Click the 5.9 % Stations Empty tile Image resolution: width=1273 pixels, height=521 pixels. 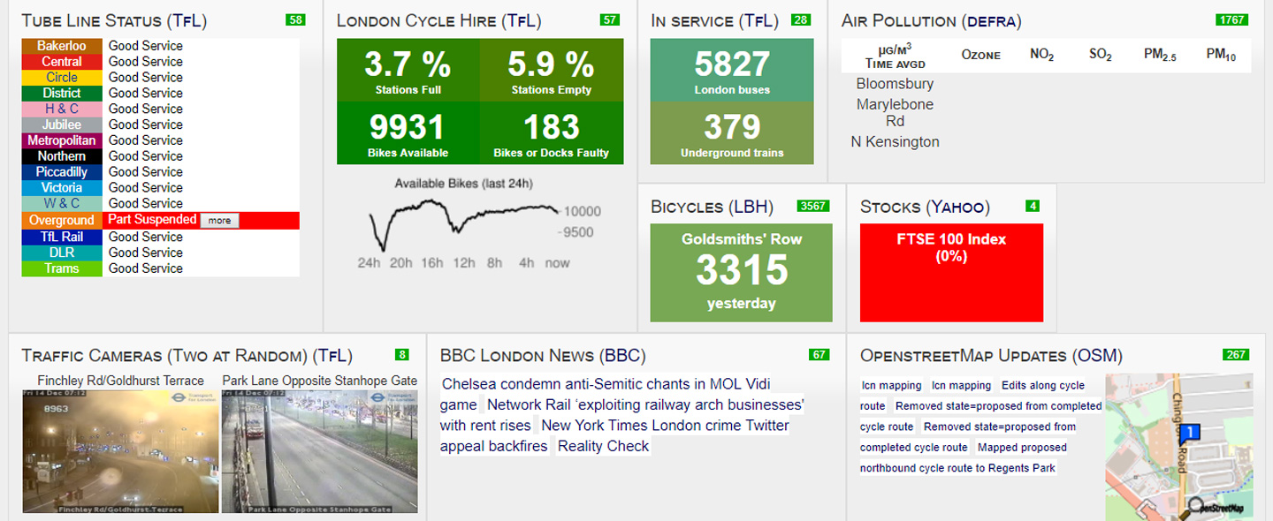552,70
